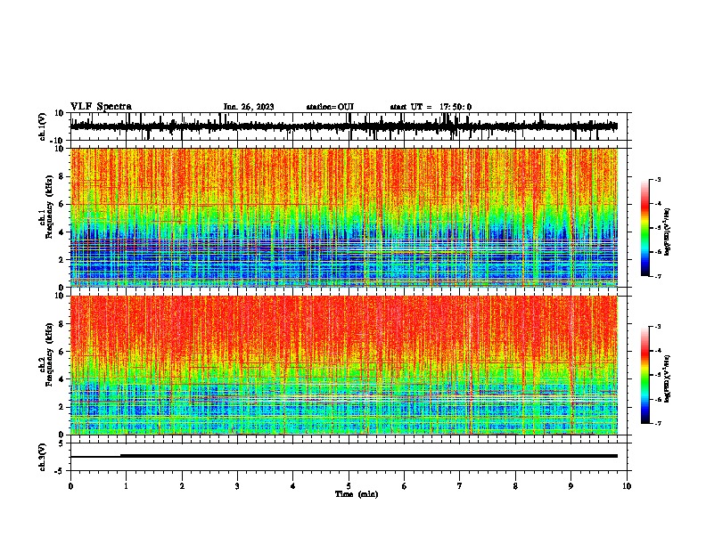The height and width of the screenshot is (545, 706).
Task: Select the "Jan. 26, 2023" date text
Action: coord(249,107)
